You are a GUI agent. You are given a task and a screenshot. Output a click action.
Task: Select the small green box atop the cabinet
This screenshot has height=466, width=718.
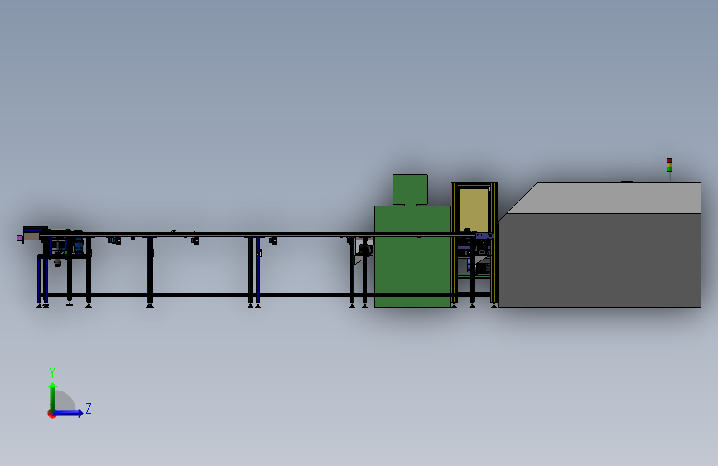pos(410,189)
